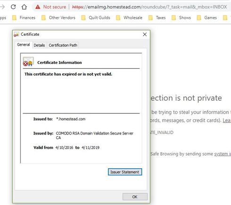Screen dimensions: 231x205
Task: Close the Certificate dialog with the X
Action: point(145,34)
